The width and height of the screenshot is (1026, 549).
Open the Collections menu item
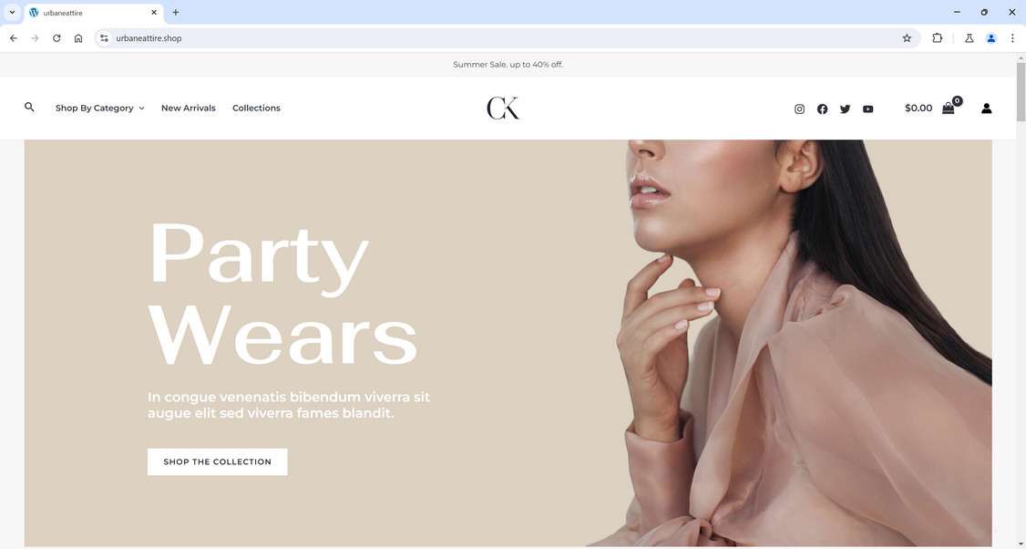click(x=256, y=109)
